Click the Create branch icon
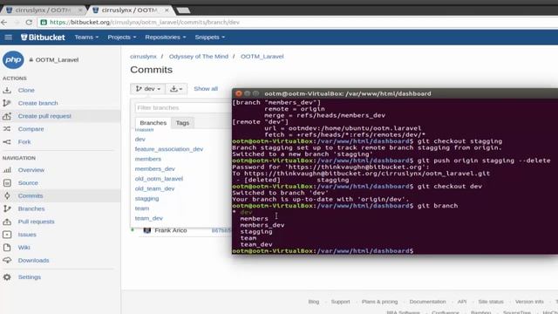 (7, 103)
